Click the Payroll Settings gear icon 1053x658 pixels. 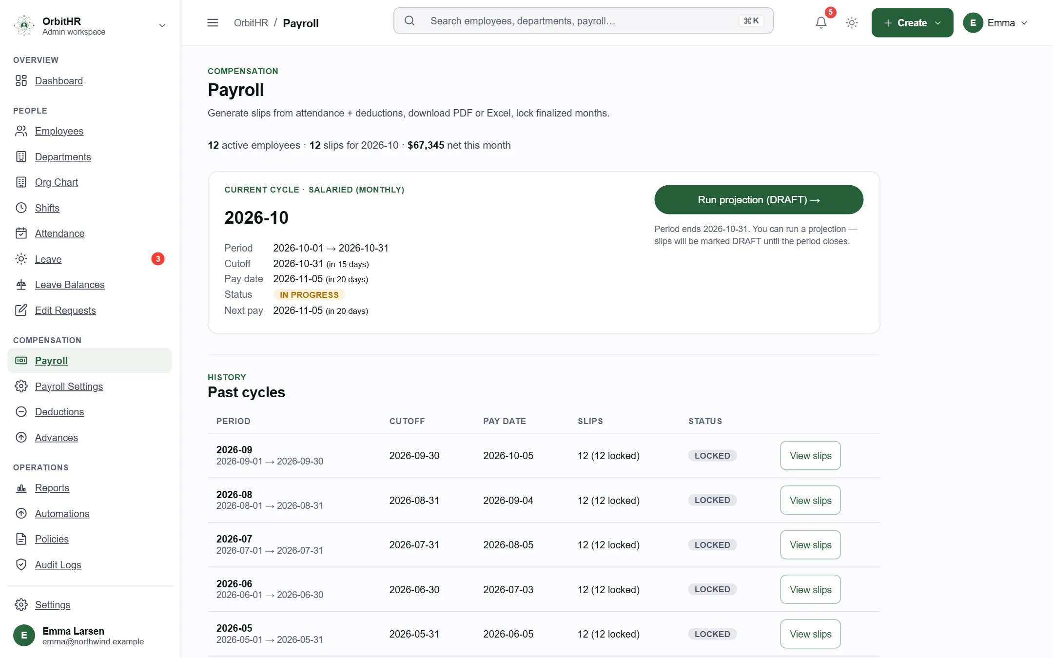coord(21,386)
